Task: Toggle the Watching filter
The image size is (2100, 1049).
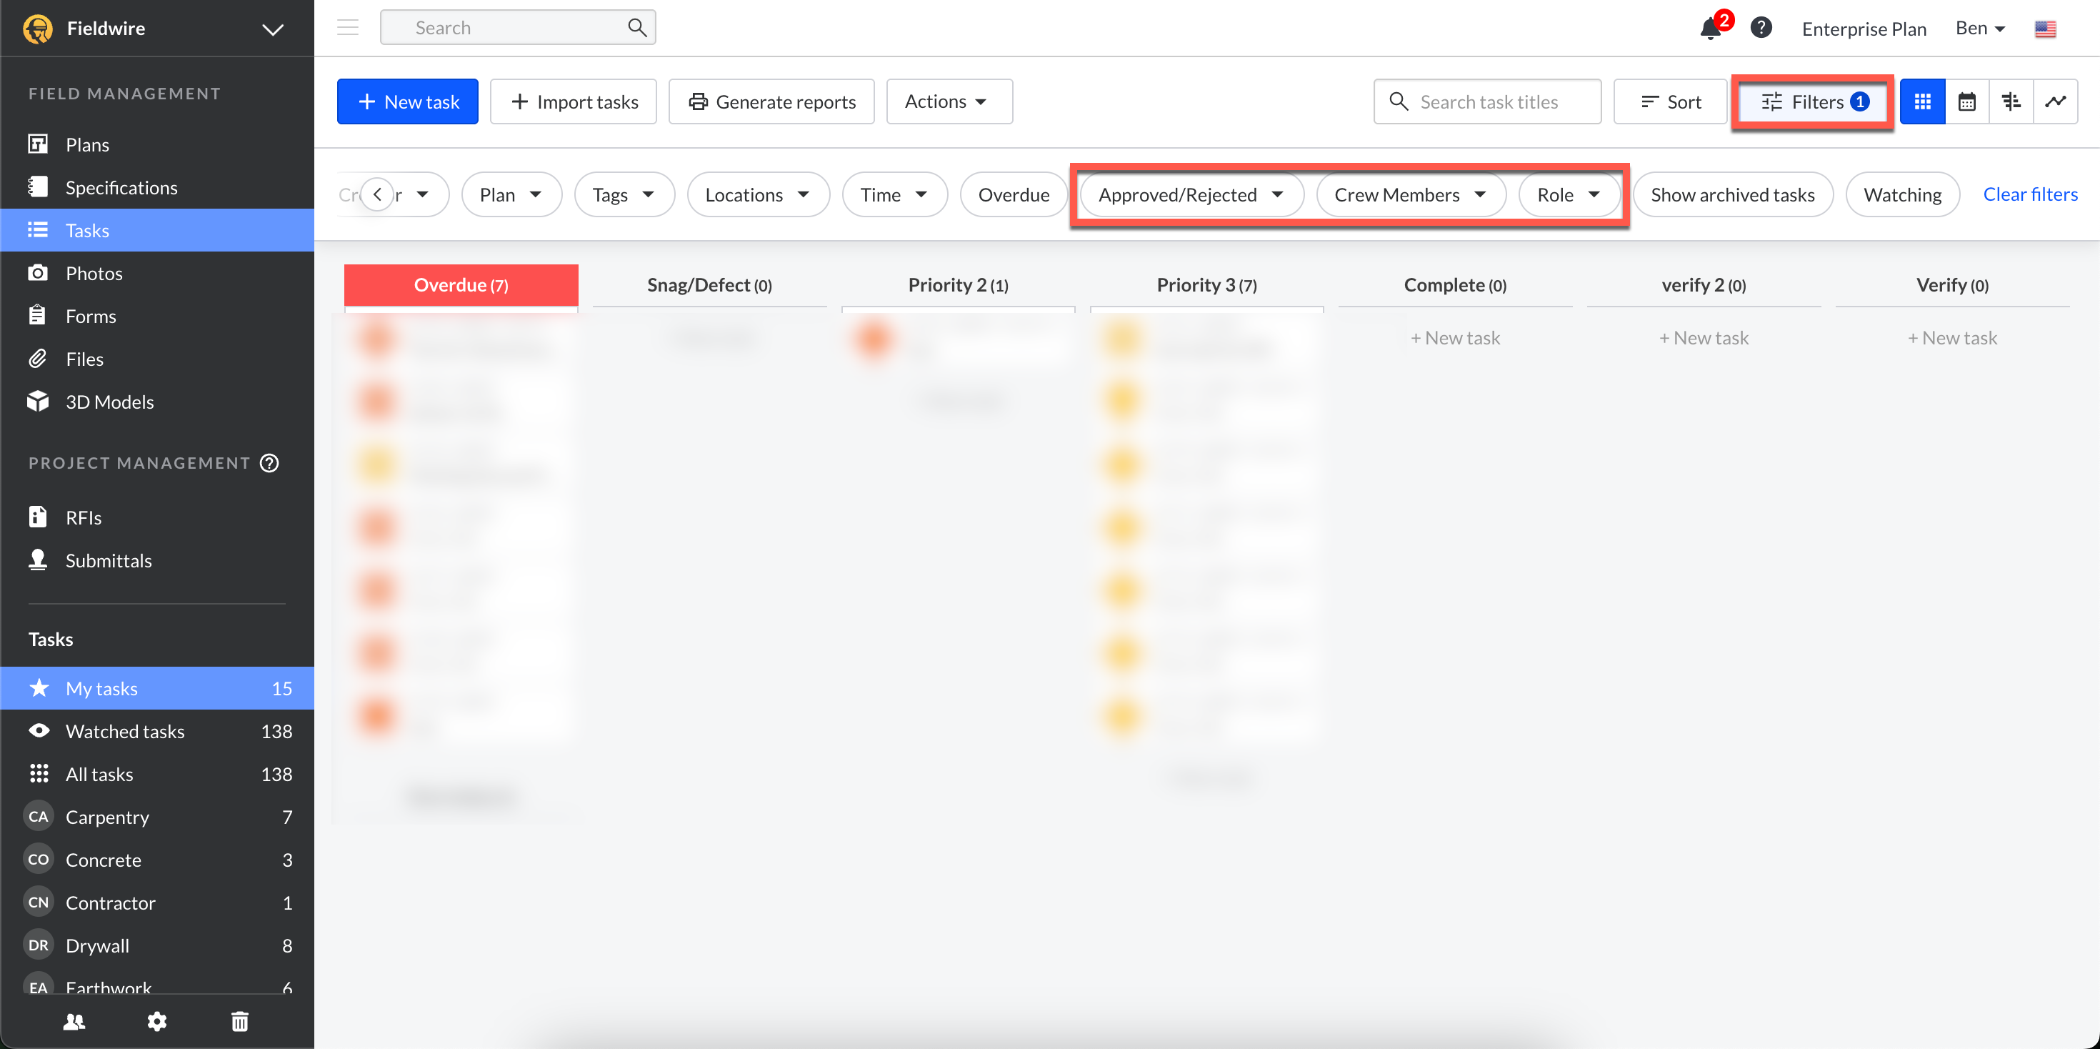Action: click(x=1903, y=195)
